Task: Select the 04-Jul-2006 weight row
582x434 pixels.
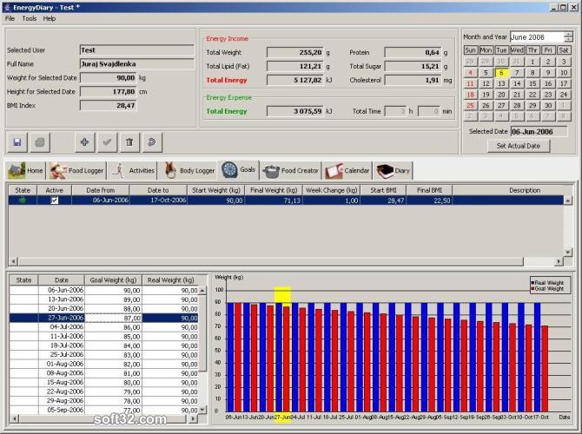Action: (104, 327)
